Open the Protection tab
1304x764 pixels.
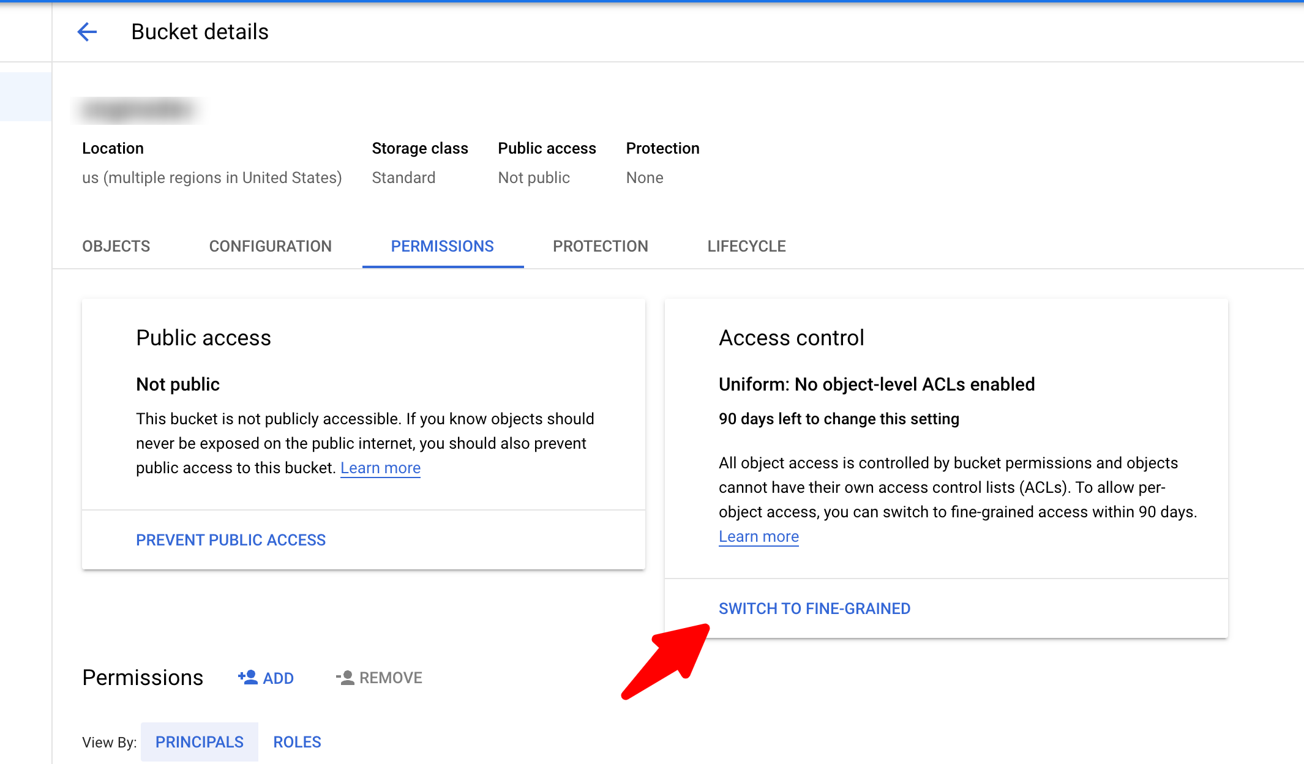pyautogui.click(x=600, y=246)
